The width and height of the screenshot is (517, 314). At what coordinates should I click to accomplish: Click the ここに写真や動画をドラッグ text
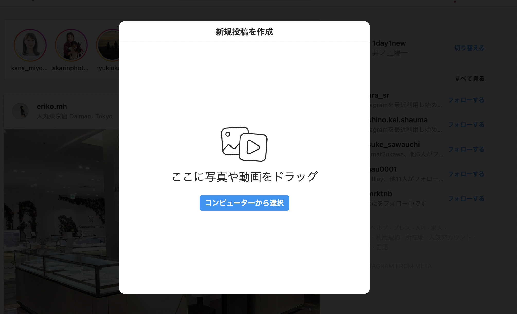(244, 177)
